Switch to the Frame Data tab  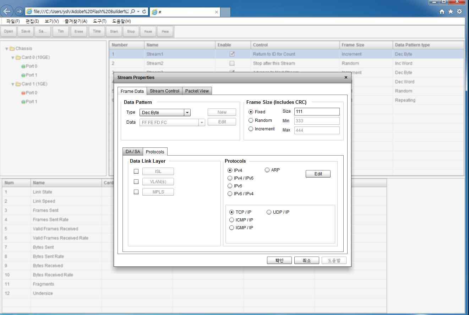click(132, 91)
